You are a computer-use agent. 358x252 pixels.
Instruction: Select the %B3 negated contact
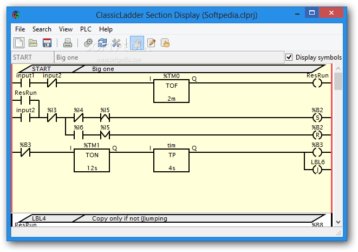point(25,152)
